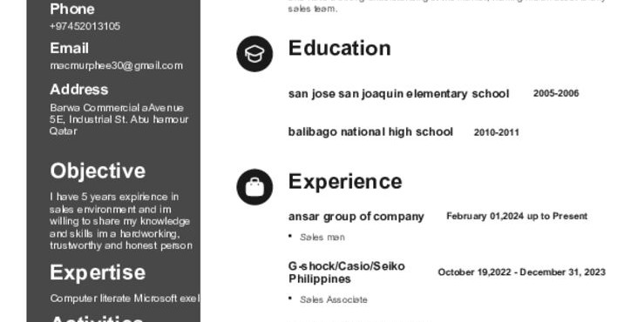Click the Objective heading
The width and height of the screenshot is (631, 322).
(98, 171)
